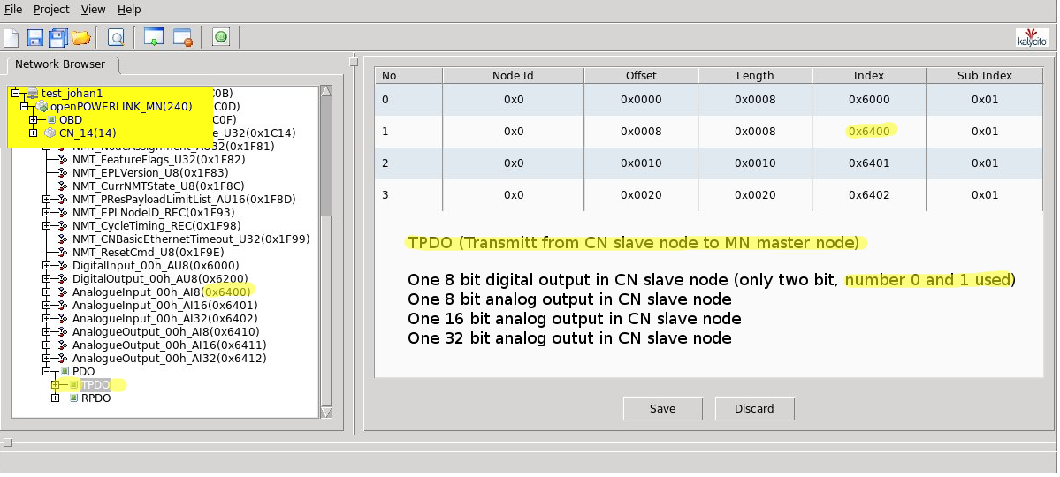
Task: Expand AnalogueOutput_00h_AI8(0x6410) node
Action: 46,332
